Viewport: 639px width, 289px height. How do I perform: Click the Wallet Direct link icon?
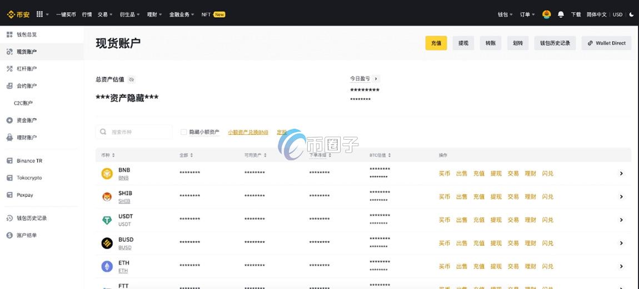[x=590, y=43]
